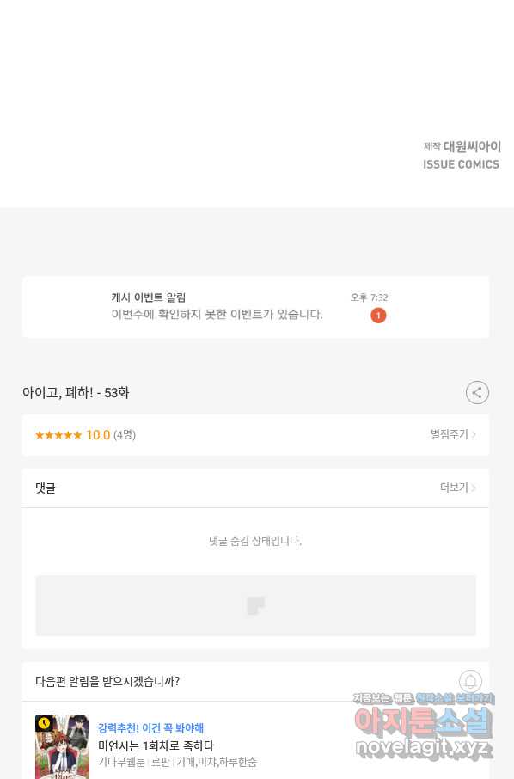Click the 댓글 숨김 상태입니다 message

pyautogui.click(x=255, y=541)
